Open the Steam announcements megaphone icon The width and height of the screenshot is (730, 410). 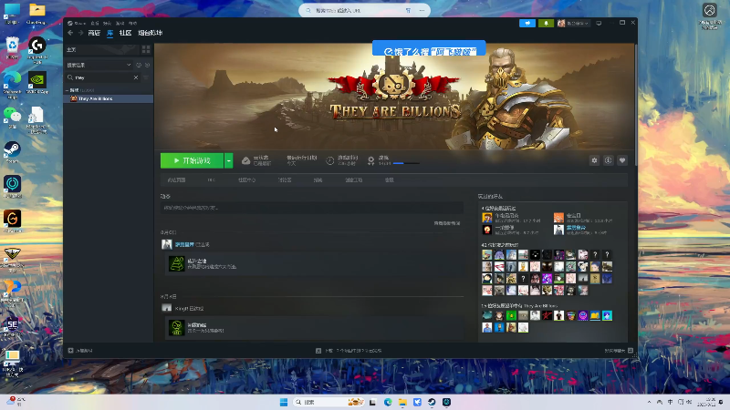tap(527, 23)
